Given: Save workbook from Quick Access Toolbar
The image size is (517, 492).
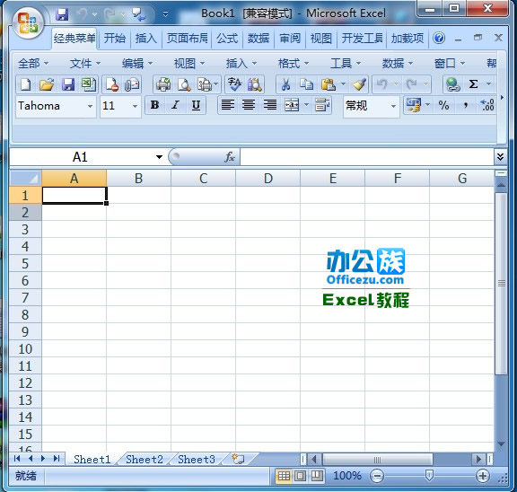Looking at the screenshot, I should [x=62, y=14].
